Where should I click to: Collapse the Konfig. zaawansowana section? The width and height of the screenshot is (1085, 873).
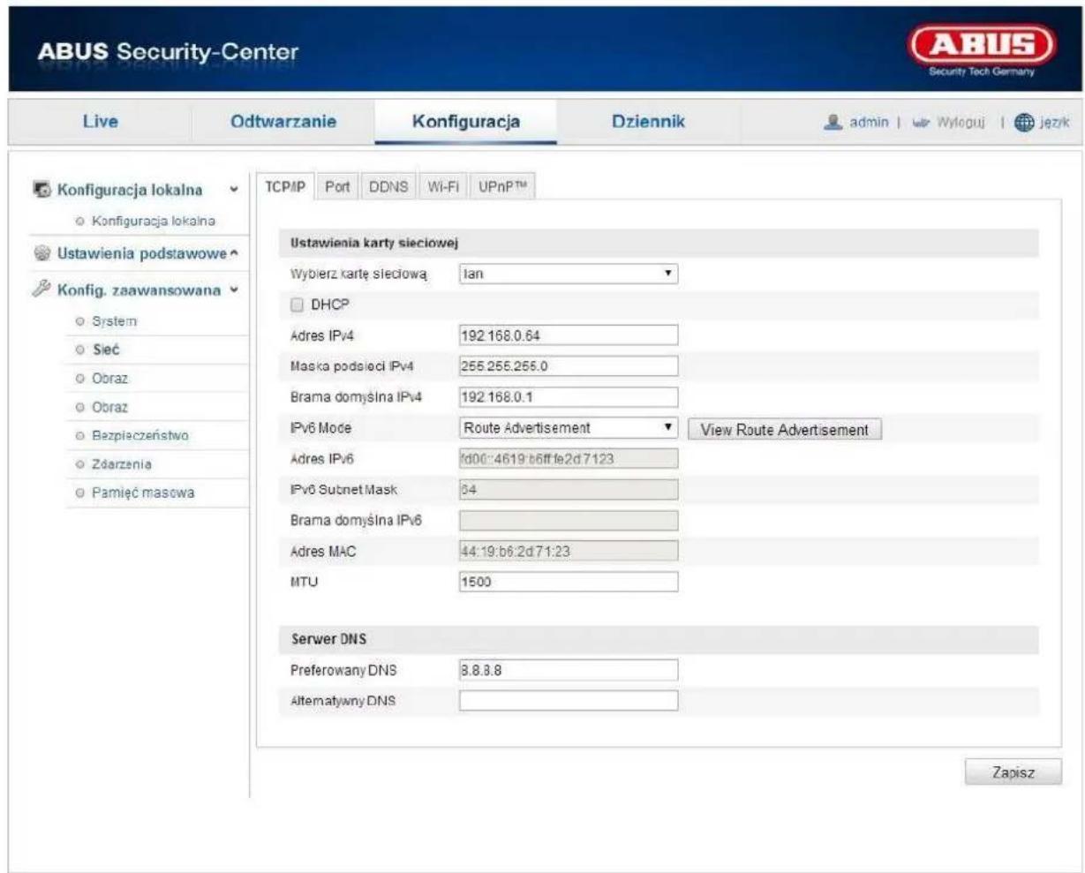point(233,290)
